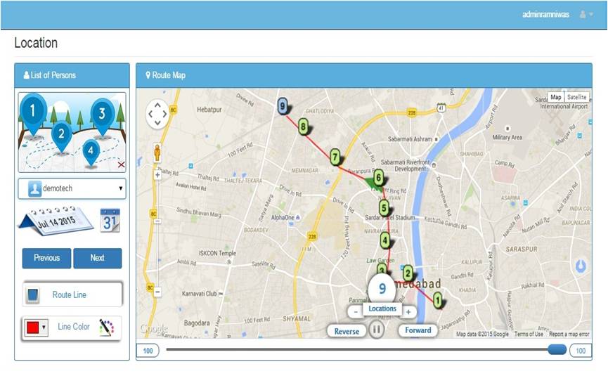Click the left 100 value field
Viewport: 608px width, 376px height.
coord(148,351)
